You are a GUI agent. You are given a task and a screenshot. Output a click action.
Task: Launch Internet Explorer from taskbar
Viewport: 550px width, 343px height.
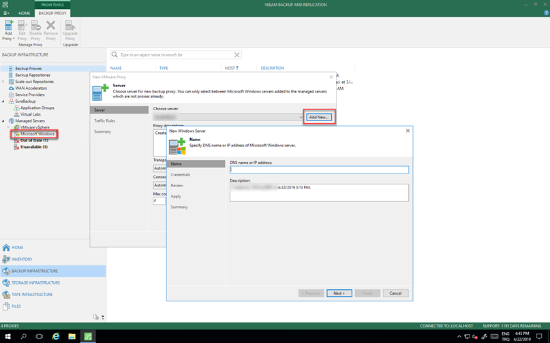pyautogui.click(x=56, y=336)
